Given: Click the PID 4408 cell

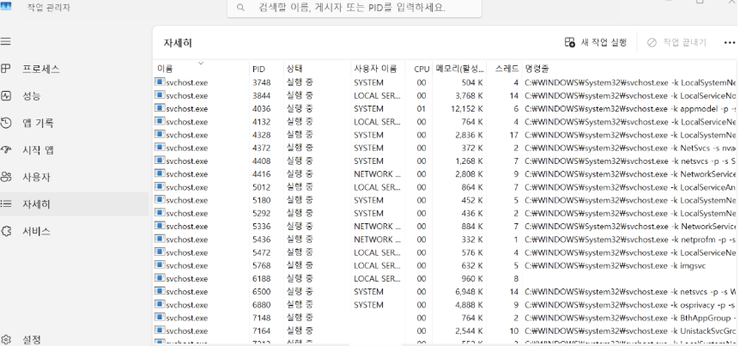Looking at the screenshot, I should (x=262, y=161).
